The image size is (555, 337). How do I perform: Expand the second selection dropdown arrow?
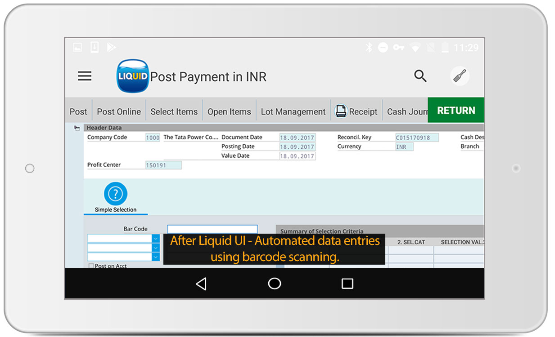click(156, 248)
